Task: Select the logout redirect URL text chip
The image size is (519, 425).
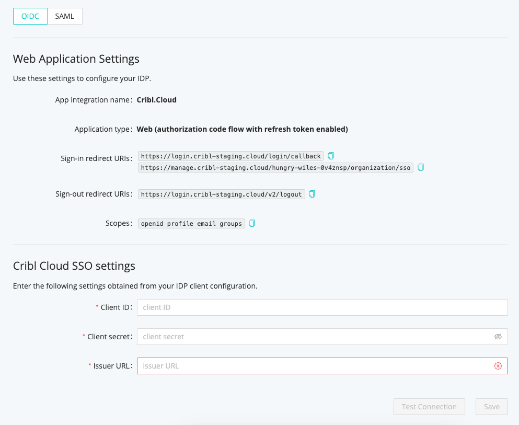Action: pyautogui.click(x=222, y=194)
